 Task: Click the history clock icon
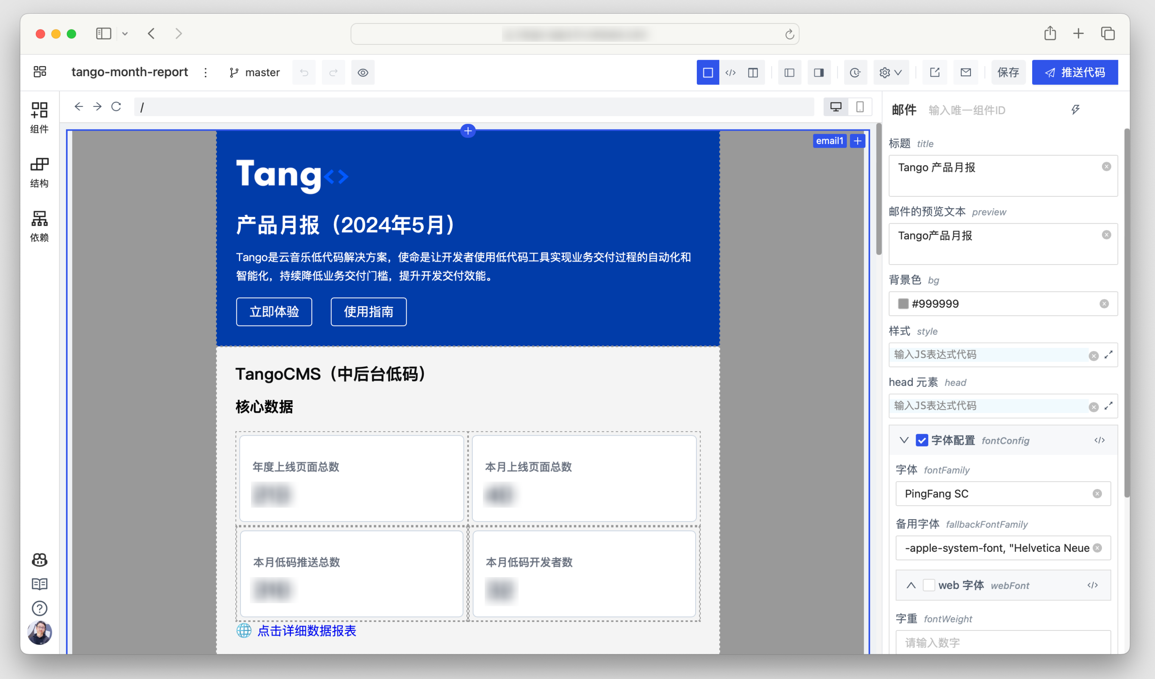click(x=855, y=72)
